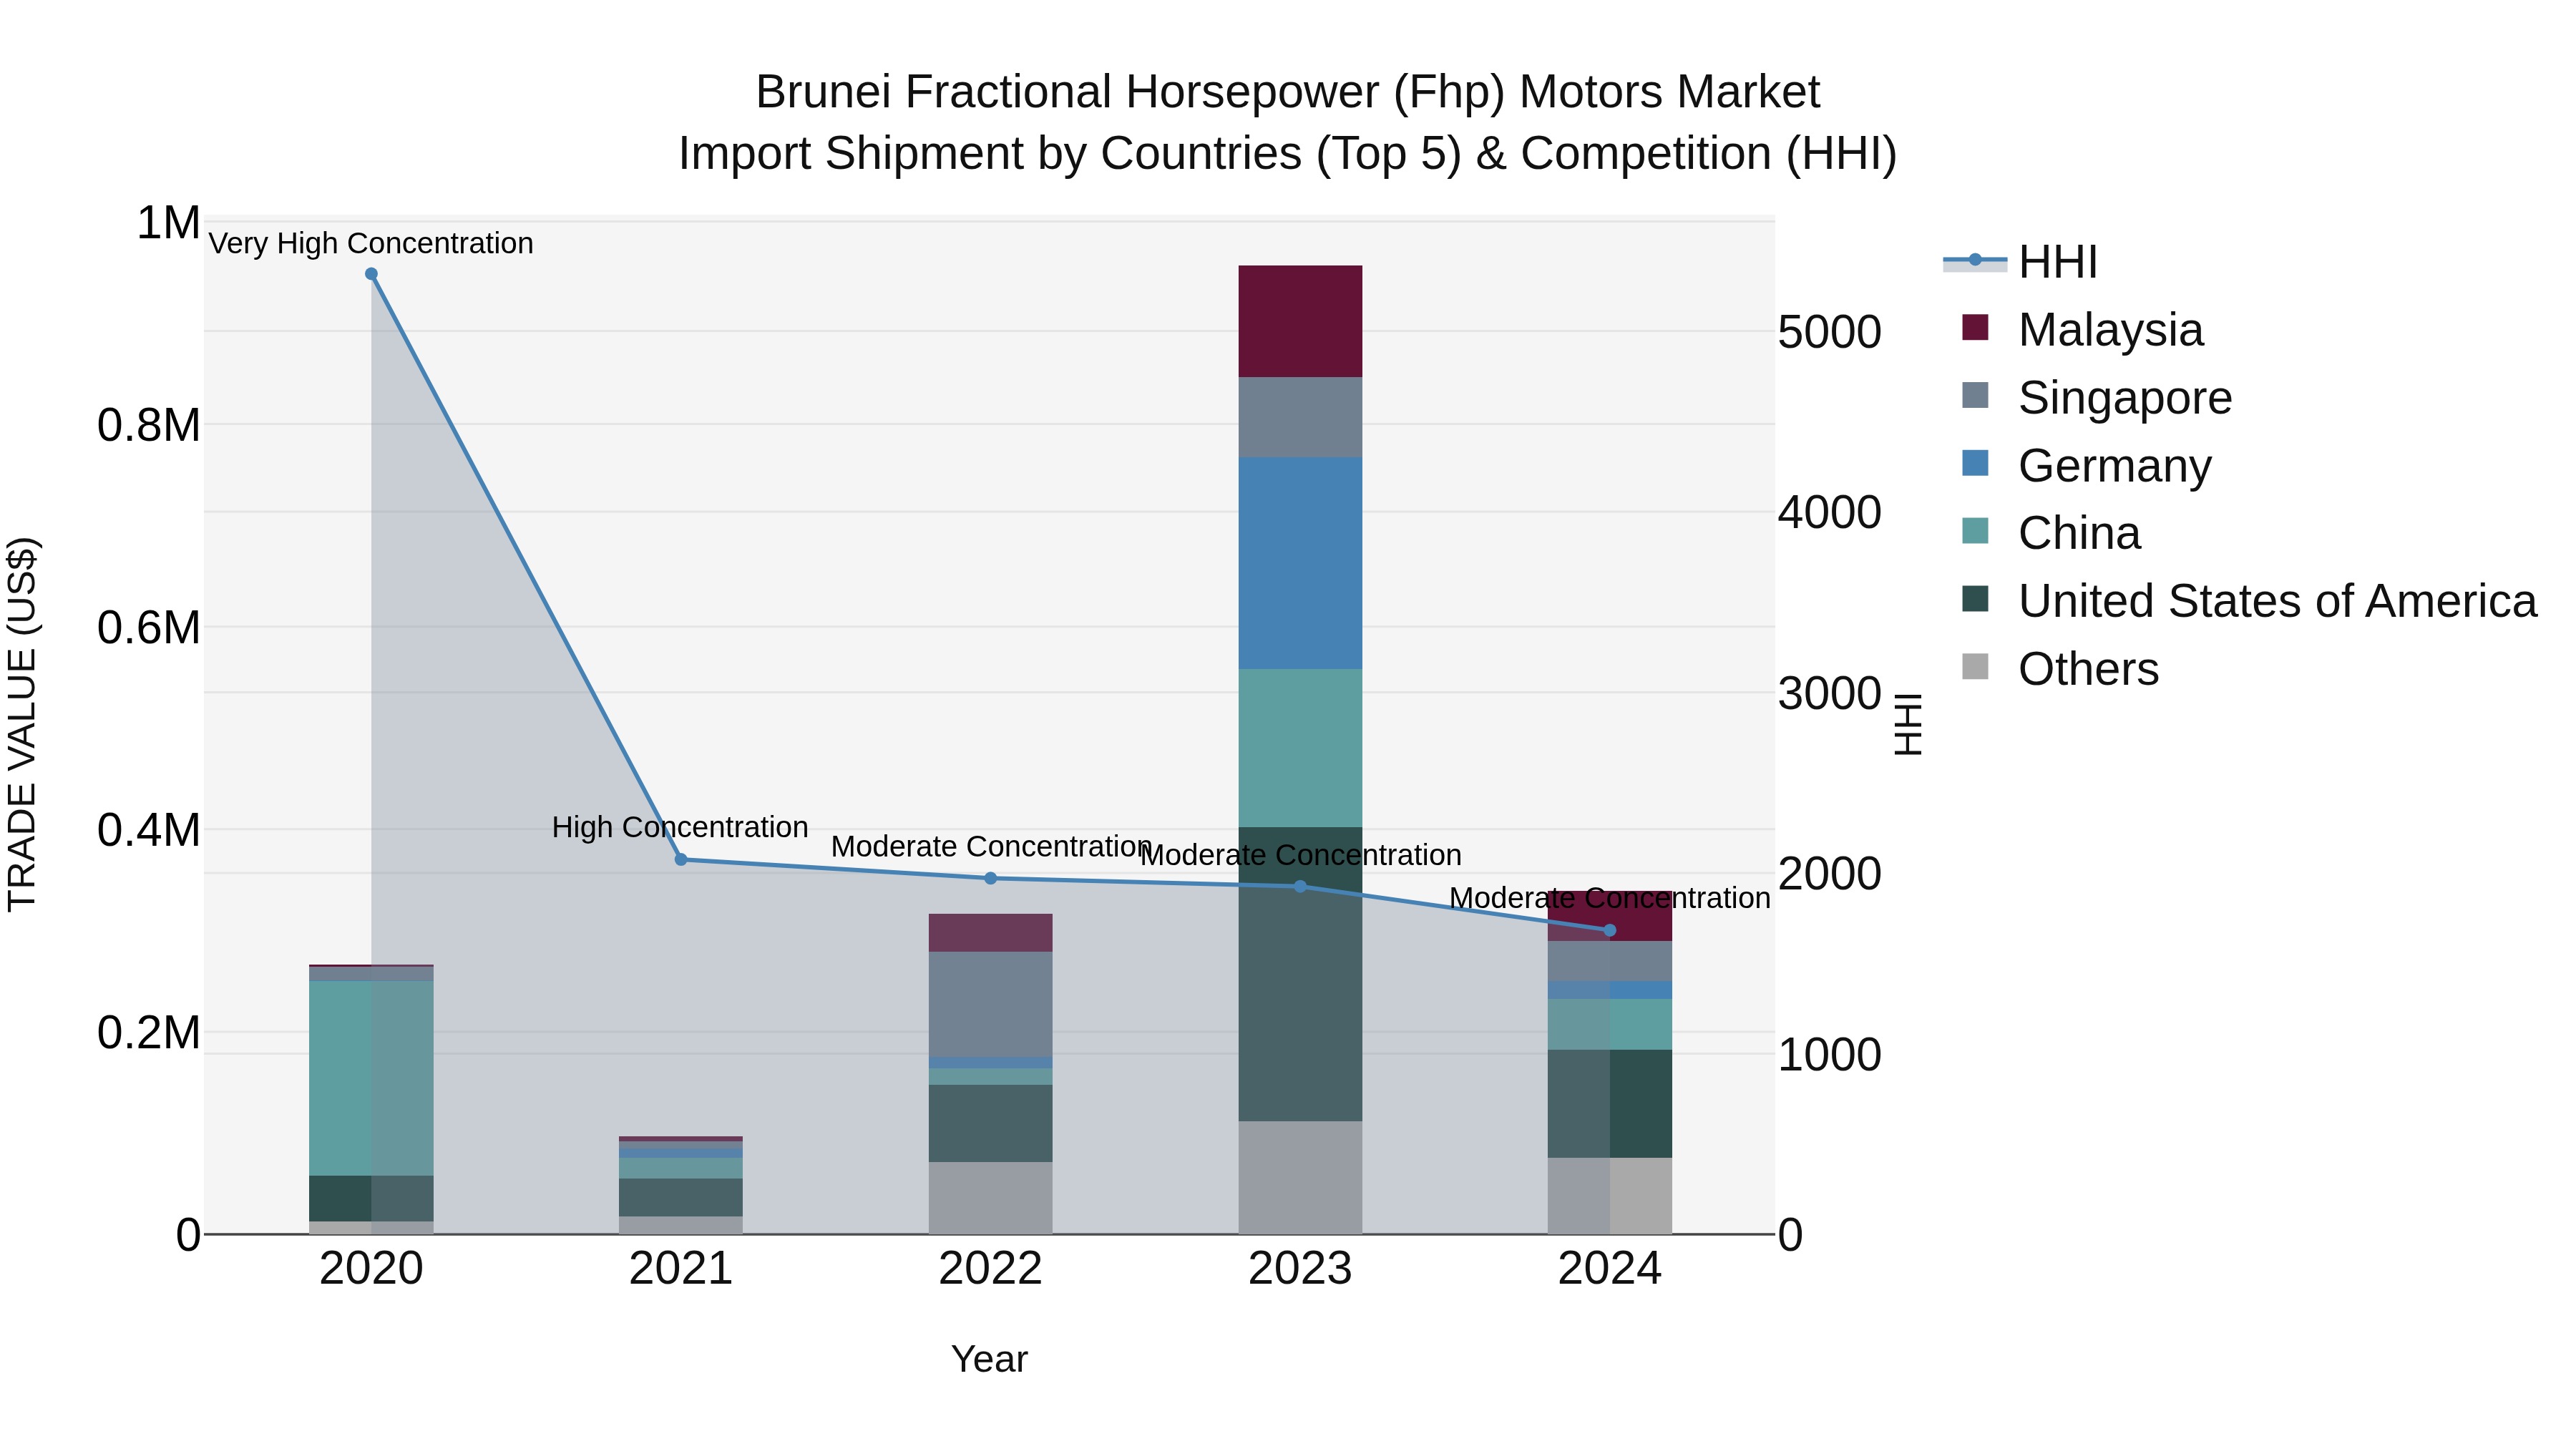Select the 2022 HHI data point
2576x1449 pixels.
[x=991, y=878]
